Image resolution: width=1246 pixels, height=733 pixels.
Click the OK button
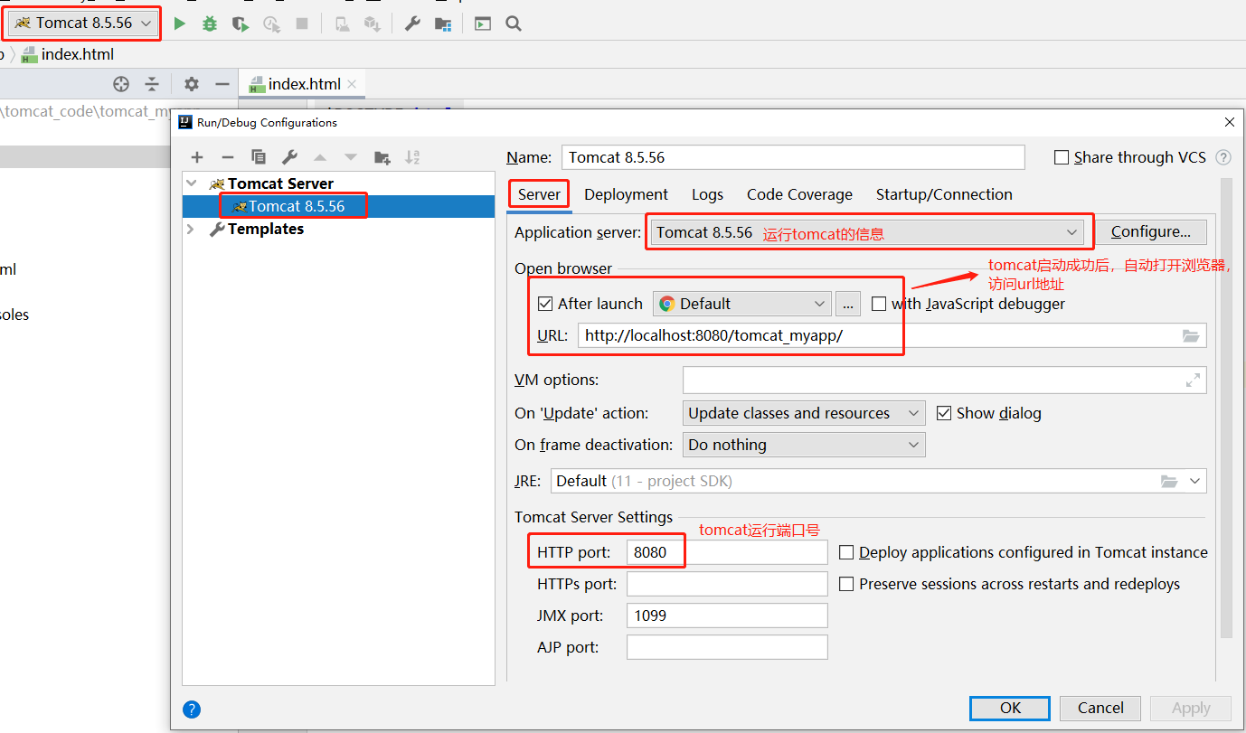click(x=1010, y=708)
